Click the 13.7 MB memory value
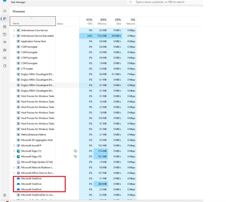The height and width of the screenshot is (202, 226). 102,173
